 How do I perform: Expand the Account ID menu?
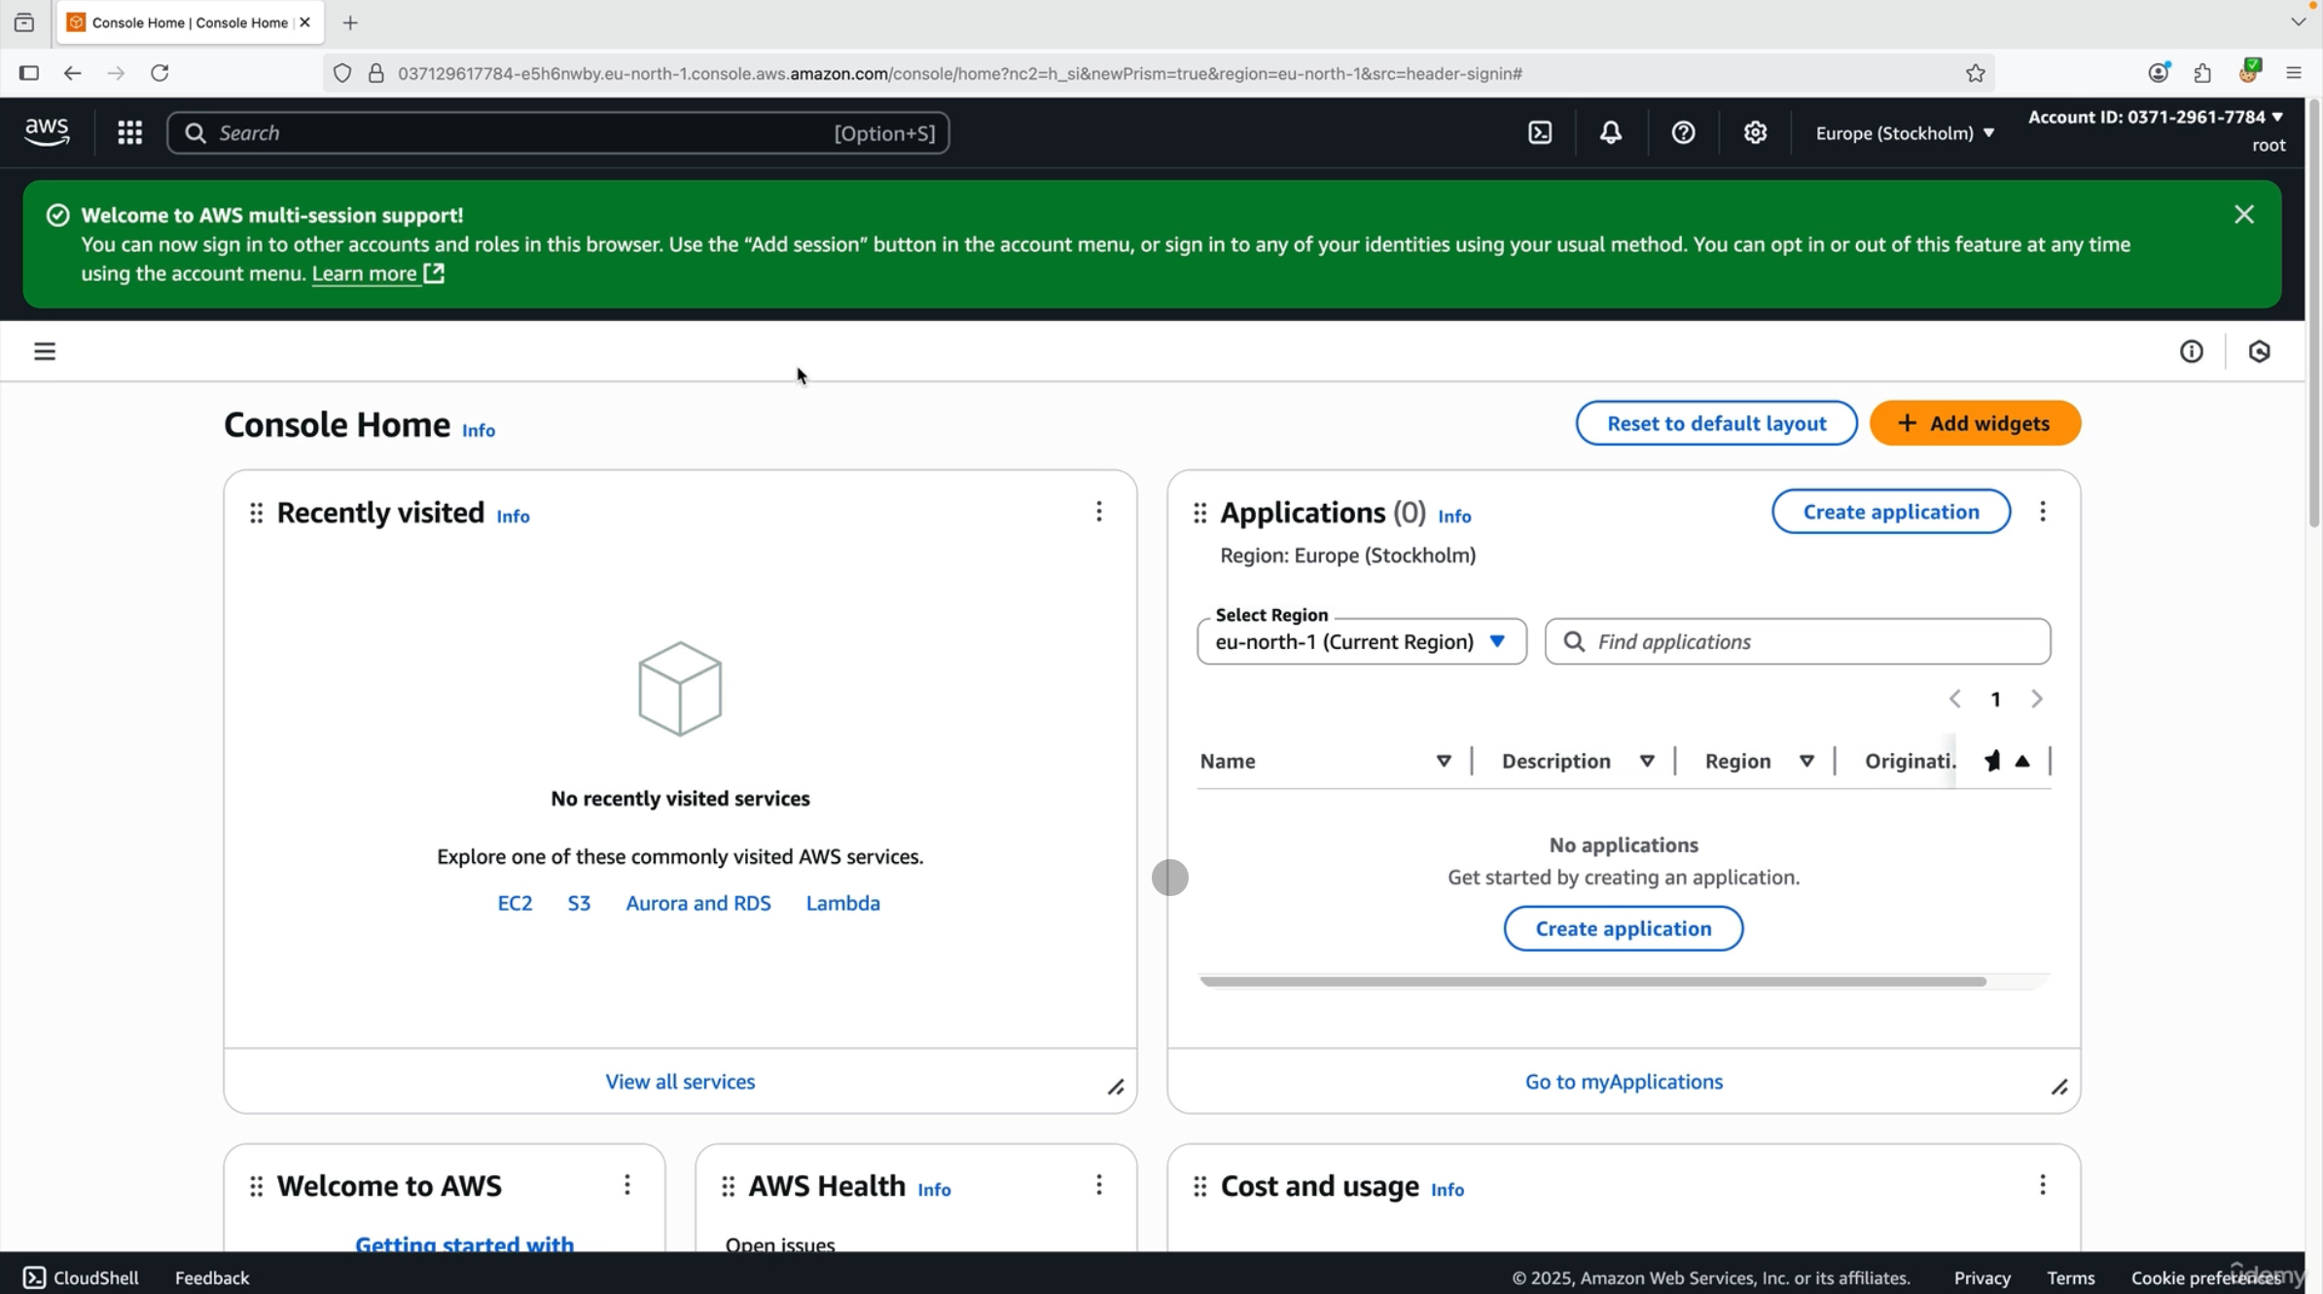[2155, 117]
